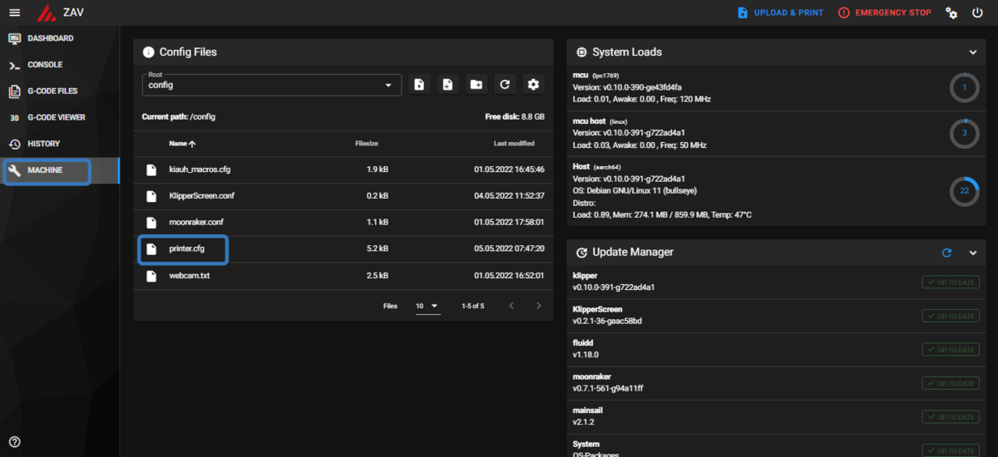Go to previous page of files
Image resolution: width=998 pixels, height=457 pixels.
point(511,306)
